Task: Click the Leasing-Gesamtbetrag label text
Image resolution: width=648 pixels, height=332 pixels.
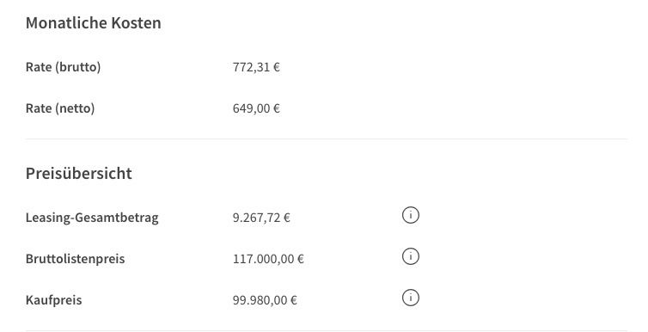Action: click(x=92, y=218)
